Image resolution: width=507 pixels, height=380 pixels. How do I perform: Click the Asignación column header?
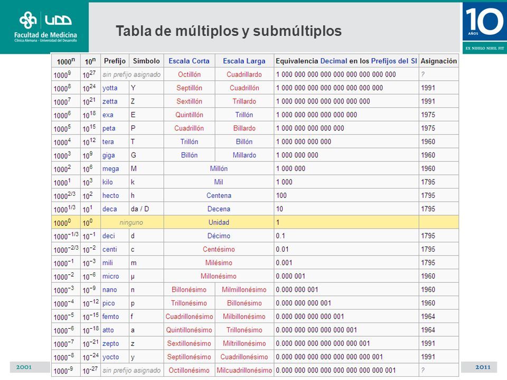tap(439, 61)
